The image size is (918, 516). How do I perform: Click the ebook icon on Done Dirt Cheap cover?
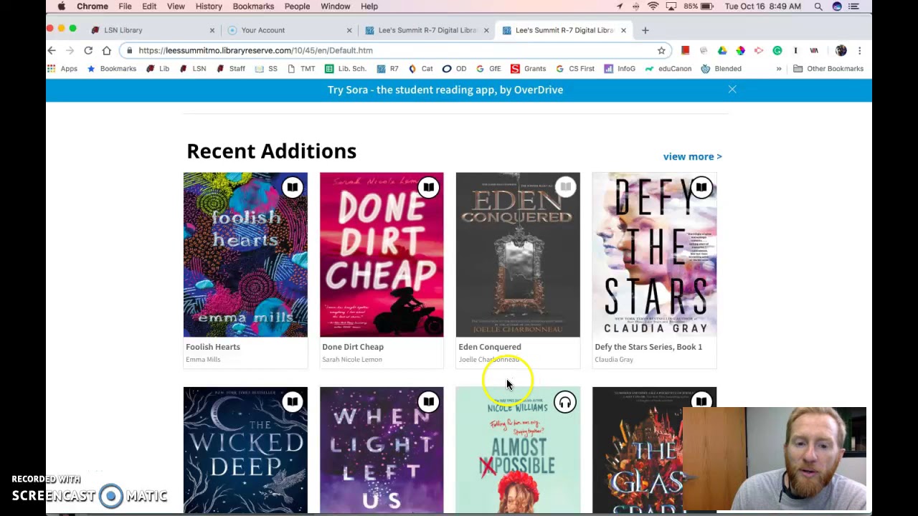pos(428,188)
